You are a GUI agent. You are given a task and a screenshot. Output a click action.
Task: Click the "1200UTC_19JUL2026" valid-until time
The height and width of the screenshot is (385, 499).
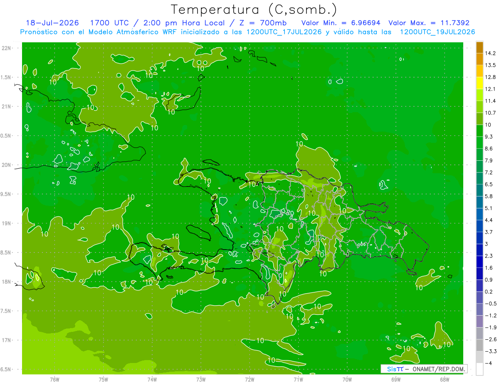click(x=437, y=32)
